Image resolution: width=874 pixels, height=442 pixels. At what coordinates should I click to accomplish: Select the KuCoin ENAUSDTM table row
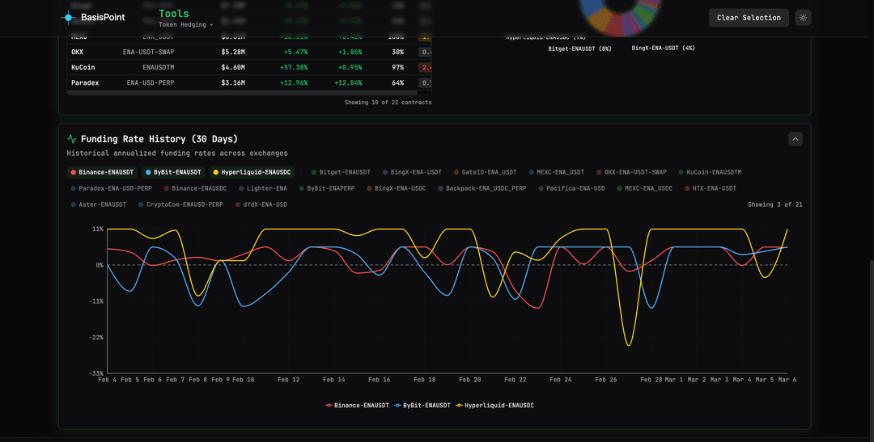tap(243, 67)
